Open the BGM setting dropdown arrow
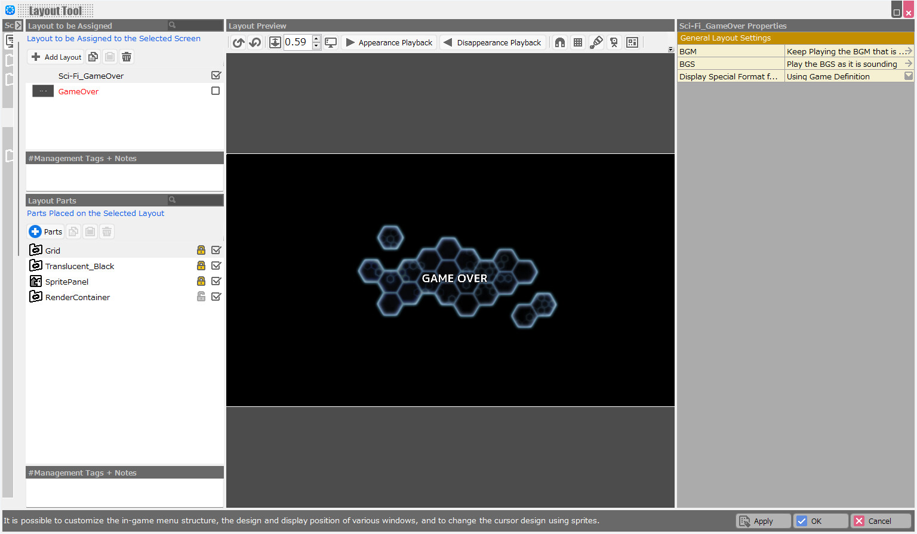 click(907, 51)
